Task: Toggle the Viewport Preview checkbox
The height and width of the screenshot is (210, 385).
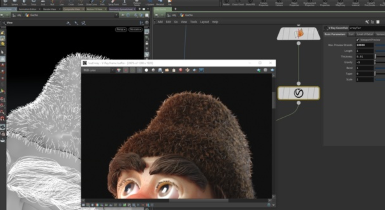Action: pyautogui.click(x=358, y=40)
